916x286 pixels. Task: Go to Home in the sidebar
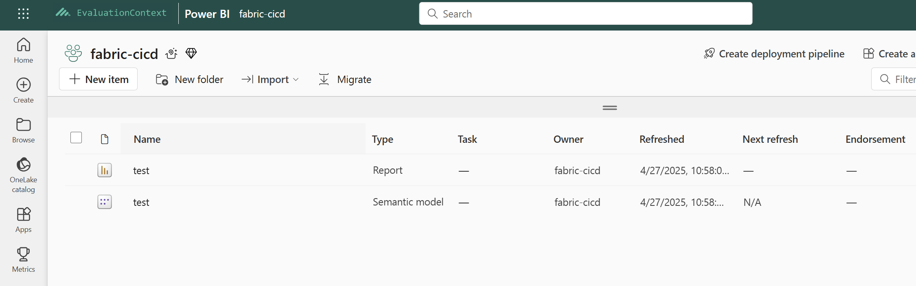tap(24, 50)
